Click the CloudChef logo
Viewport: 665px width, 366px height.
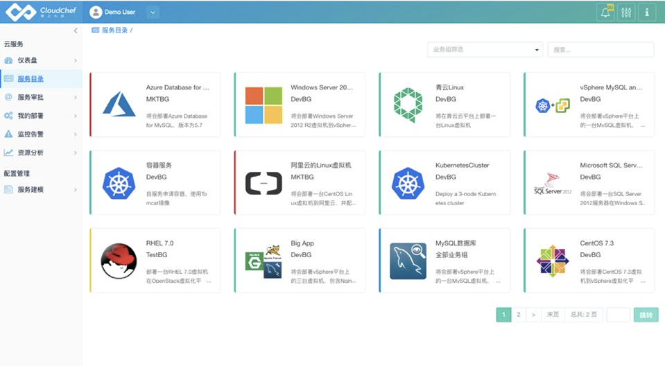coord(41,12)
